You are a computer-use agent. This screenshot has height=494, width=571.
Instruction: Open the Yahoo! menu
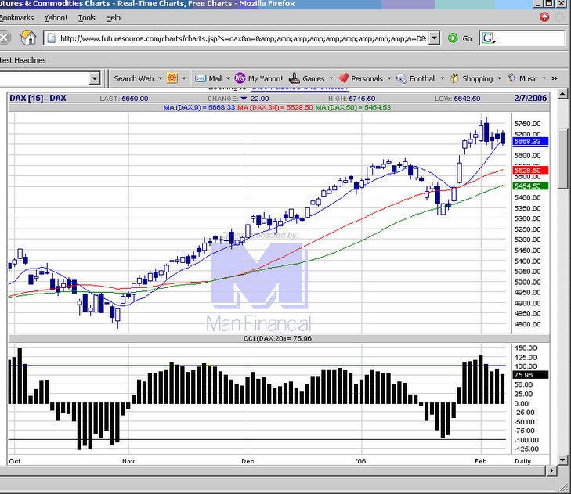(56, 17)
